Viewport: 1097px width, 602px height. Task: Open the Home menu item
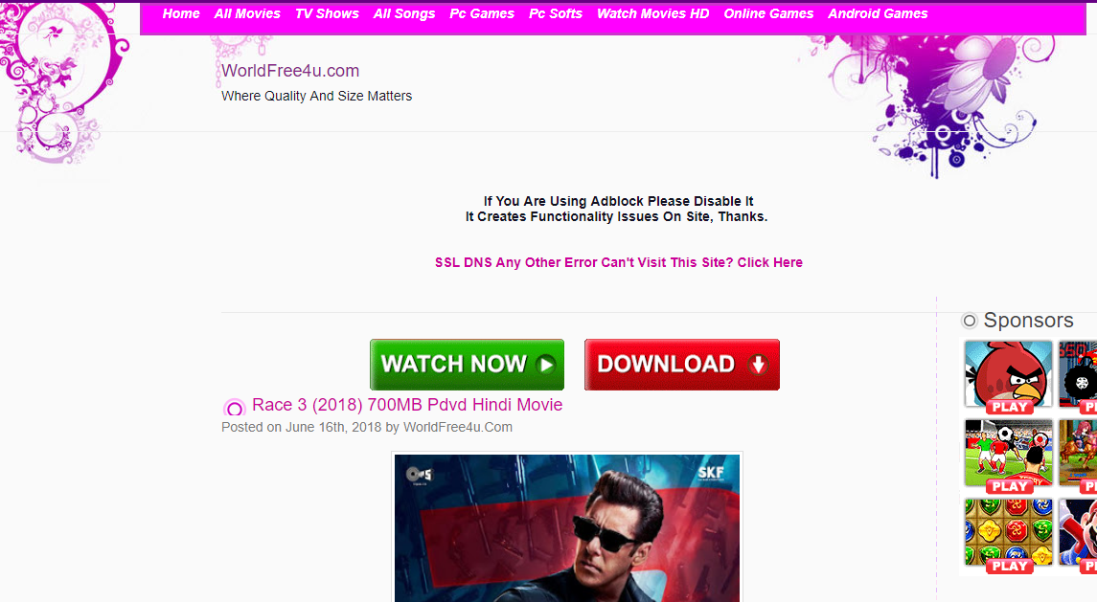180,13
